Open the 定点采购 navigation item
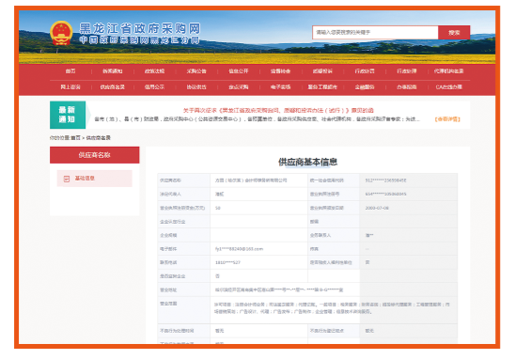Viewport: 515px width, 360px height. point(239,87)
